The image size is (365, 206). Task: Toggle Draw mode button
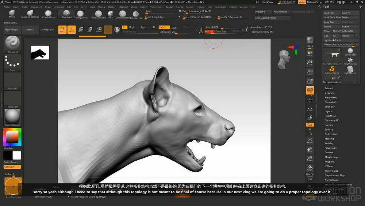71,30
